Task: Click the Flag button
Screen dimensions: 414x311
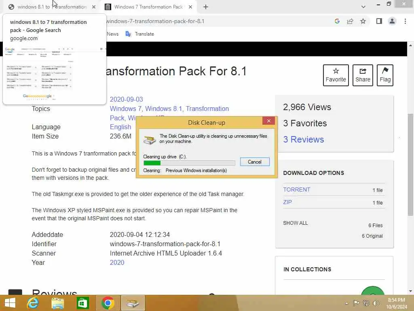Action: tap(385, 75)
